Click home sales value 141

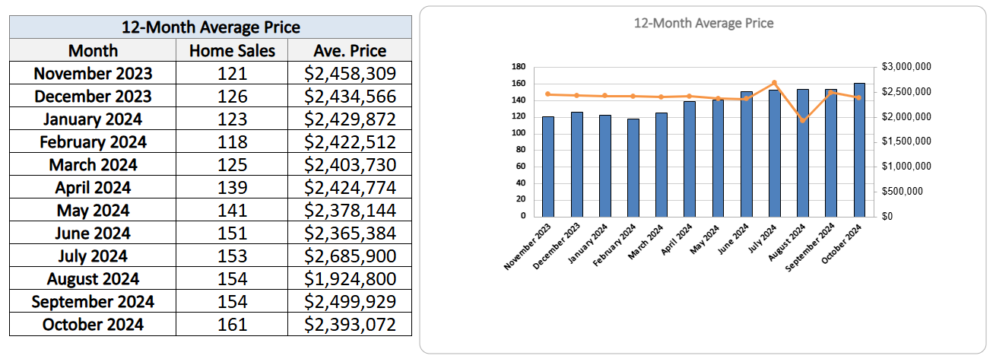click(x=232, y=210)
